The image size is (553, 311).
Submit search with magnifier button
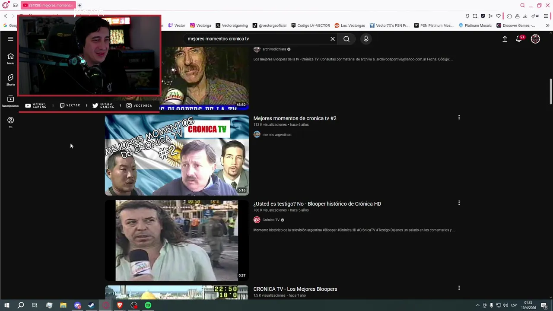coord(346,39)
